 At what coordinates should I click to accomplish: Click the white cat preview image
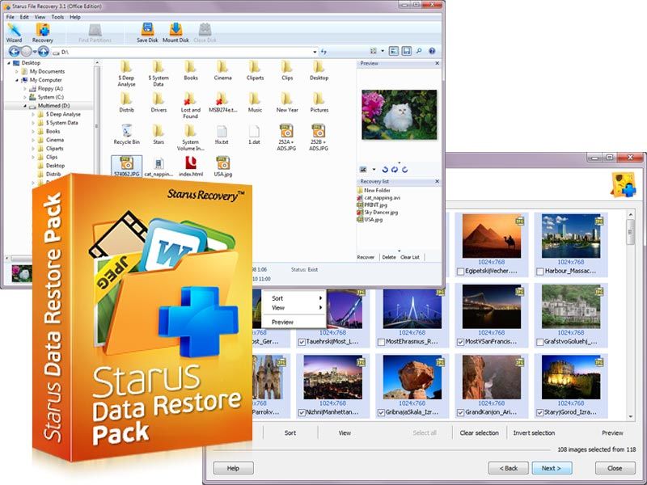(x=399, y=115)
